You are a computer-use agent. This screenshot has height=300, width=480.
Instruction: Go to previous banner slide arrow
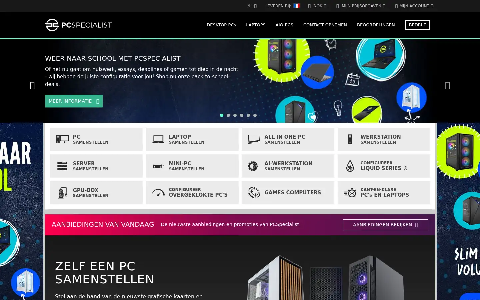[x=32, y=86]
